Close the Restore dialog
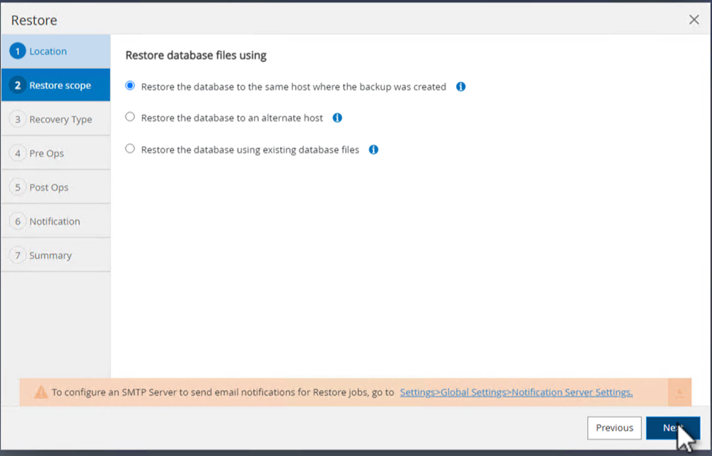The image size is (712, 456). click(693, 20)
